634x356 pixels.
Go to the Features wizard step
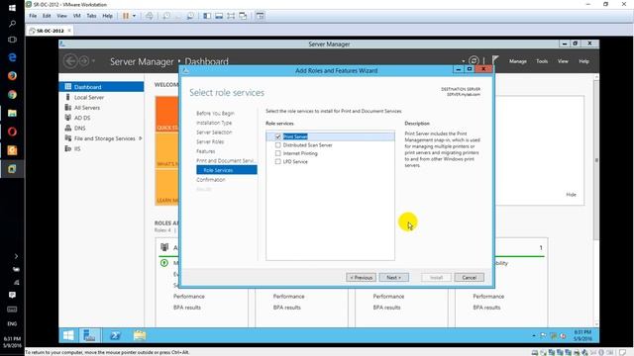tap(205, 151)
